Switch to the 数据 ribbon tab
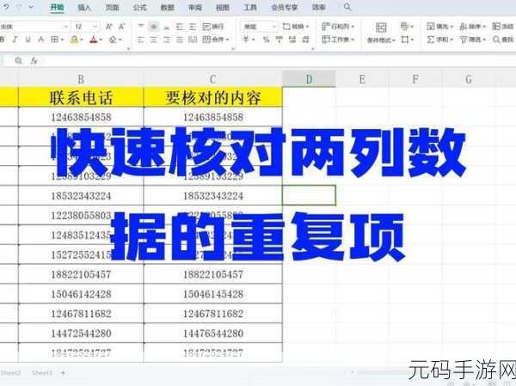The image size is (516, 386). coord(167,7)
